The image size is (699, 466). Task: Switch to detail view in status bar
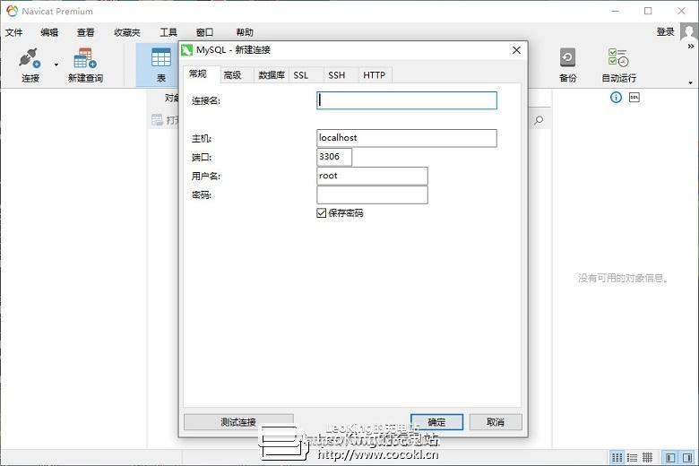click(647, 458)
